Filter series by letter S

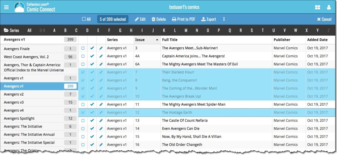[252, 31]
